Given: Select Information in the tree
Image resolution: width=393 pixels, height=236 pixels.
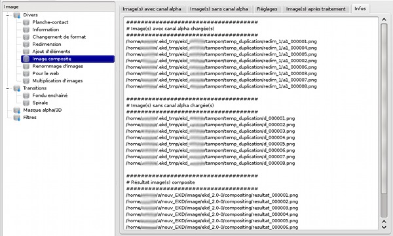Looking at the screenshot, I should click(46, 29).
